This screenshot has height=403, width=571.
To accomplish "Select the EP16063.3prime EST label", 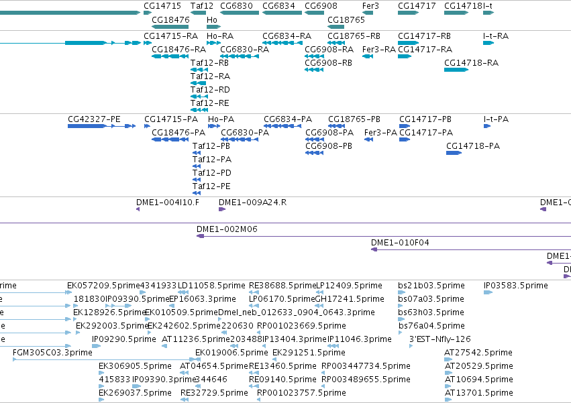I will coord(203,299).
